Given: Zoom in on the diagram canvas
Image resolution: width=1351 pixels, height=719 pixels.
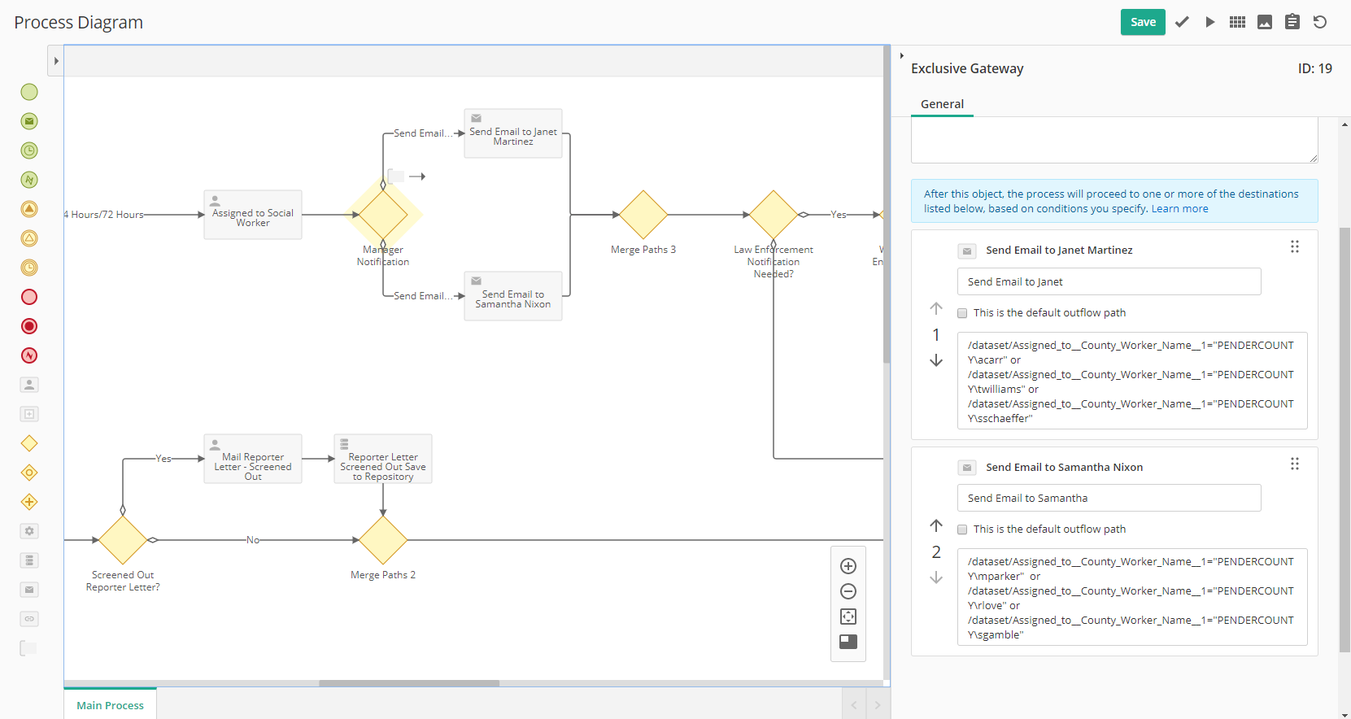Looking at the screenshot, I should [848, 566].
